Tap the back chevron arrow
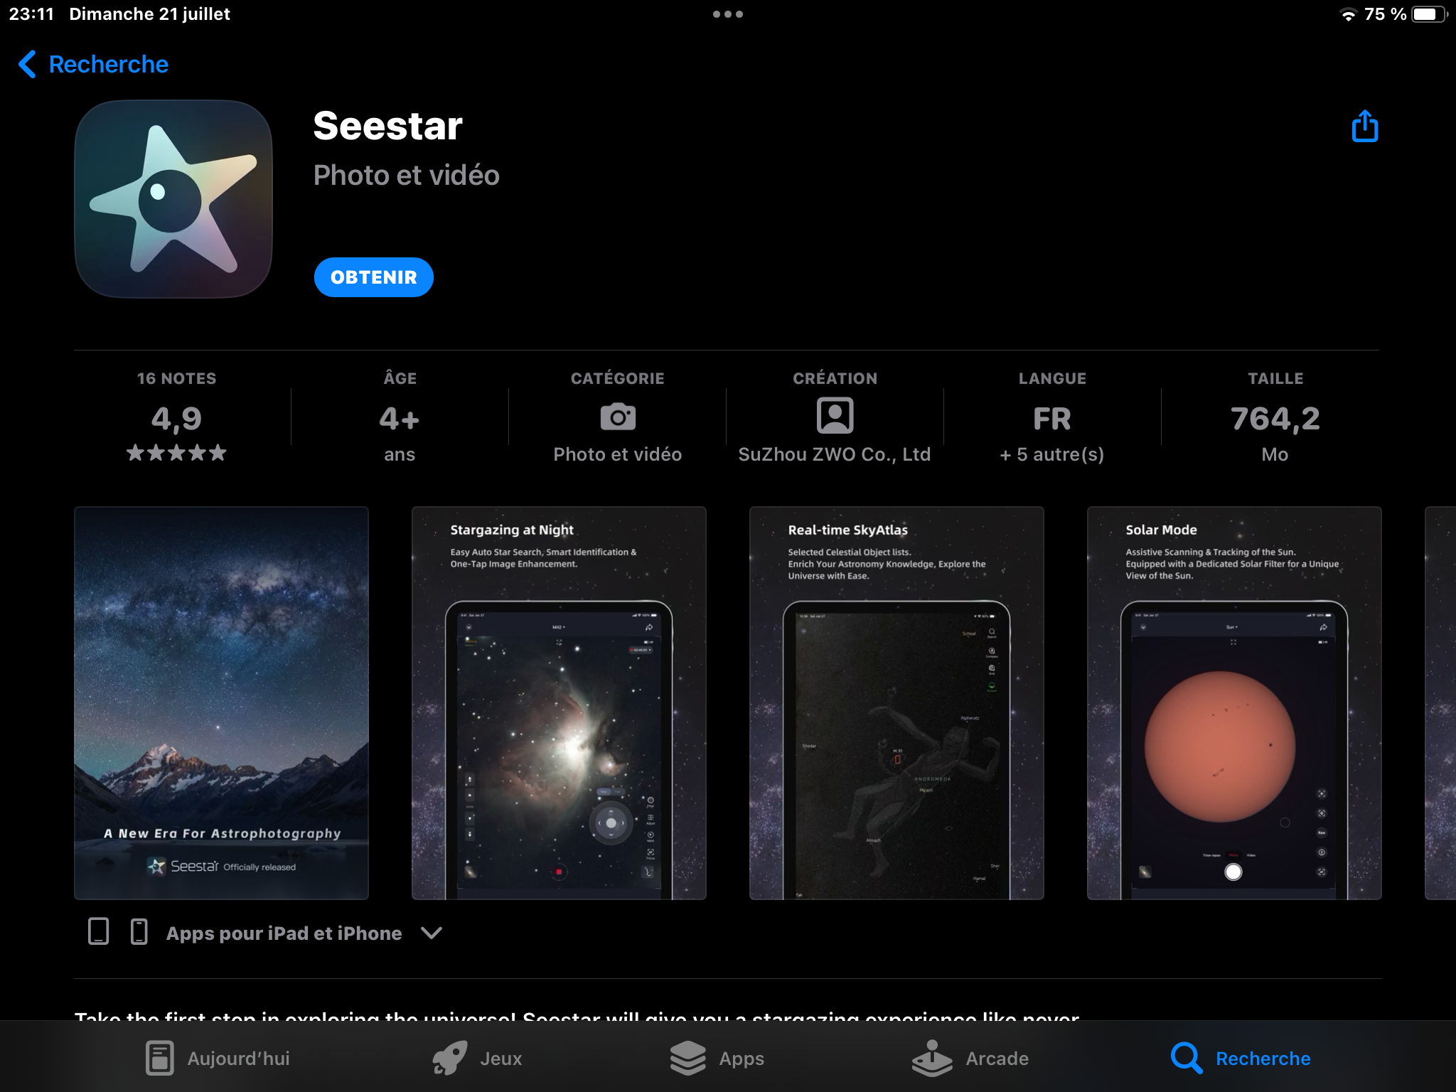The width and height of the screenshot is (1456, 1092). click(27, 64)
